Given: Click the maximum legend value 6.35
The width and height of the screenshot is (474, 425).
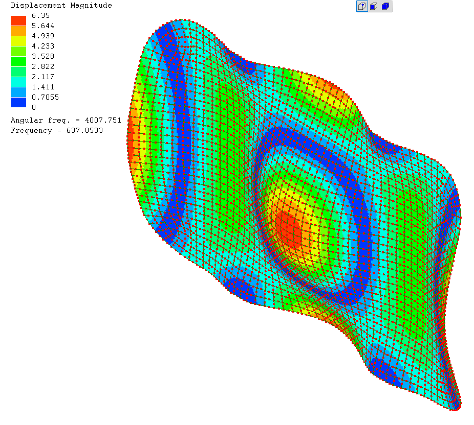Looking at the screenshot, I should pyautogui.click(x=40, y=16).
